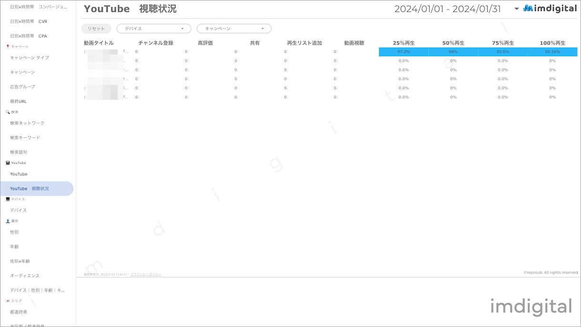Open the 性別×年齢 page
The height and width of the screenshot is (327, 581).
20,261
